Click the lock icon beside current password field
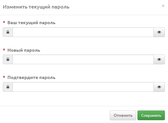The image size is (168, 123). coord(8,32)
